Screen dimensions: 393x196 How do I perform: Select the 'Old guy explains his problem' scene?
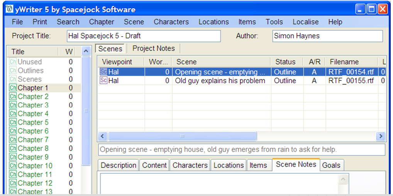[x=220, y=81]
